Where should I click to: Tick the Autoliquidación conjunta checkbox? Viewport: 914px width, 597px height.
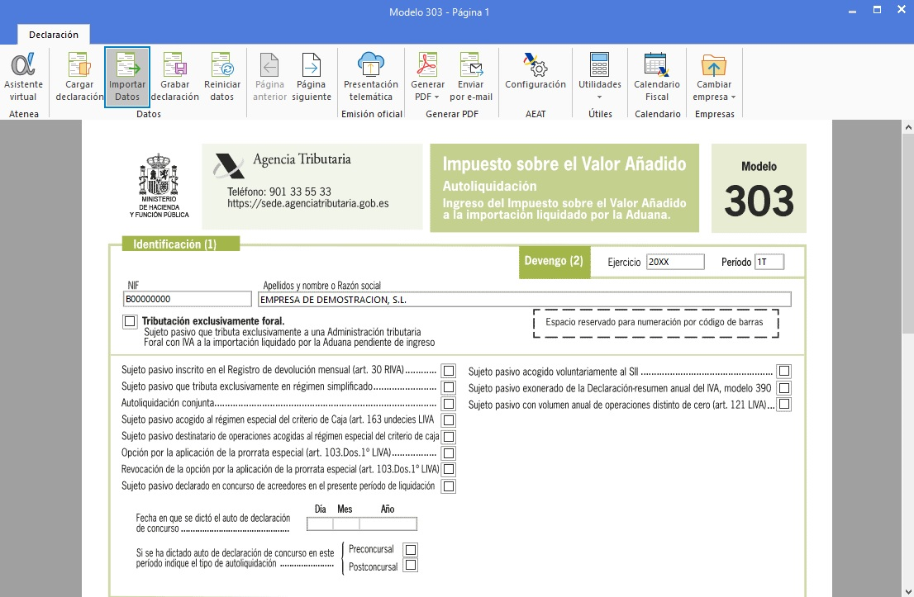pos(448,403)
